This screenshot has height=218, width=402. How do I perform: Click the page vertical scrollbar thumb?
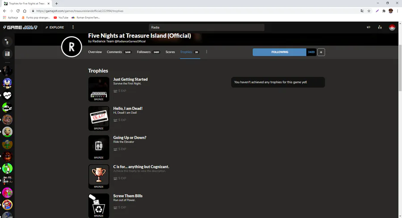point(400,68)
